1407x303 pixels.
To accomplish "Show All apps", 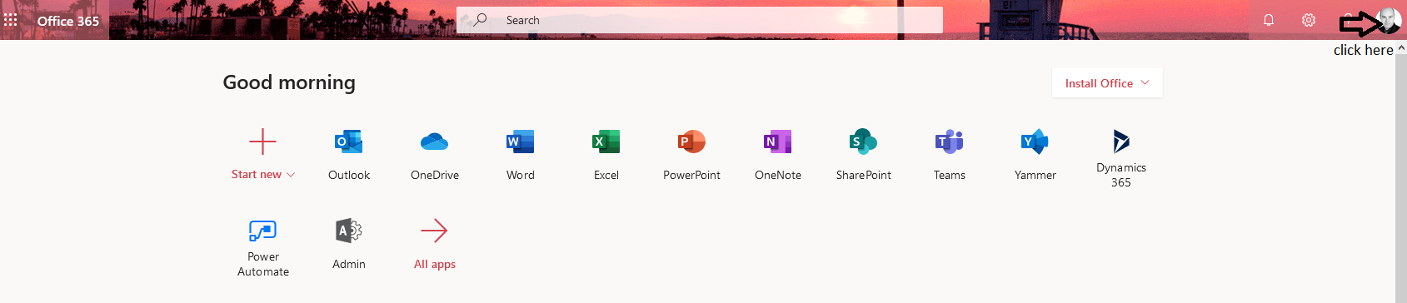I will 434,244.
